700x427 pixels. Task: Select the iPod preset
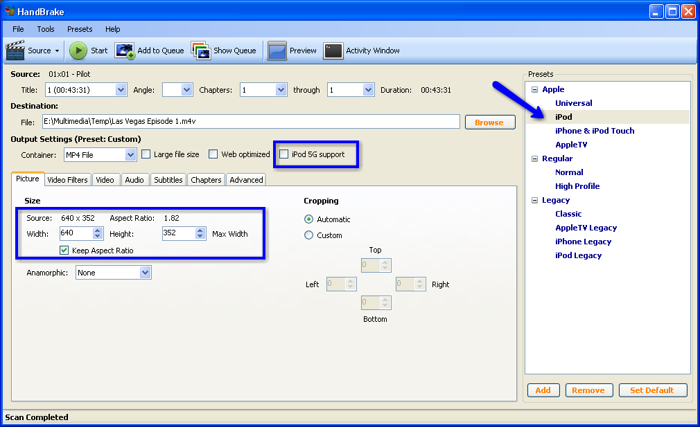click(x=563, y=117)
